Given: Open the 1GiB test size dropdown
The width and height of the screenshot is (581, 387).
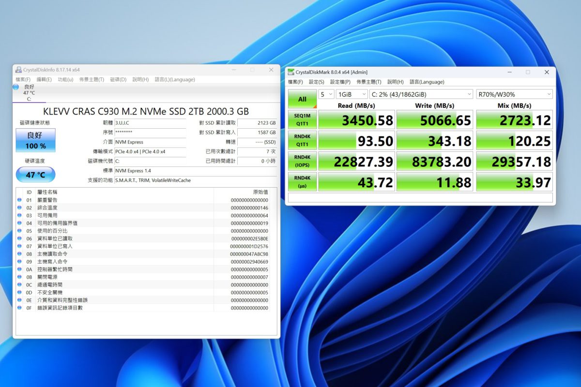Looking at the screenshot, I should tap(352, 94).
